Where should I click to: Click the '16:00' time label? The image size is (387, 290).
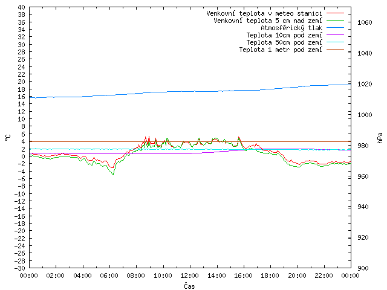[x=243, y=275]
